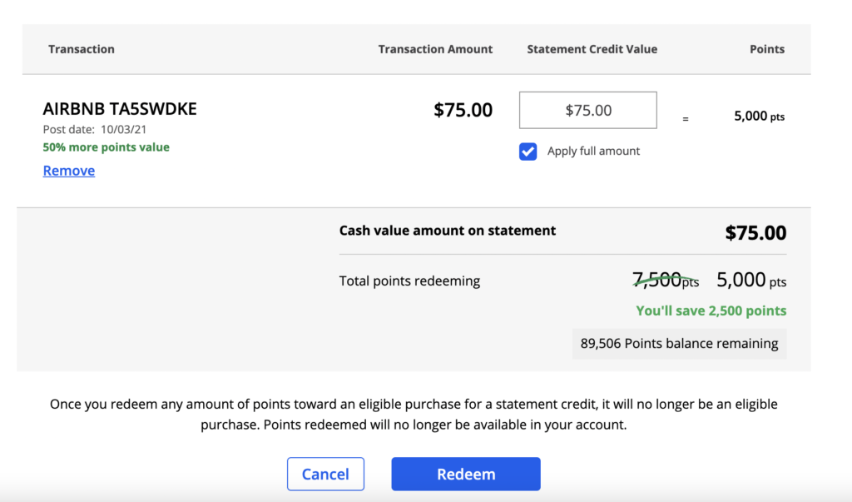Click the Cash value amount on statement row
852x502 pixels.
[448, 231]
